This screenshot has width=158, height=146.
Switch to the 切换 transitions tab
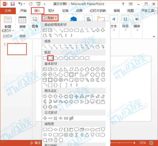[x=65, y=11]
